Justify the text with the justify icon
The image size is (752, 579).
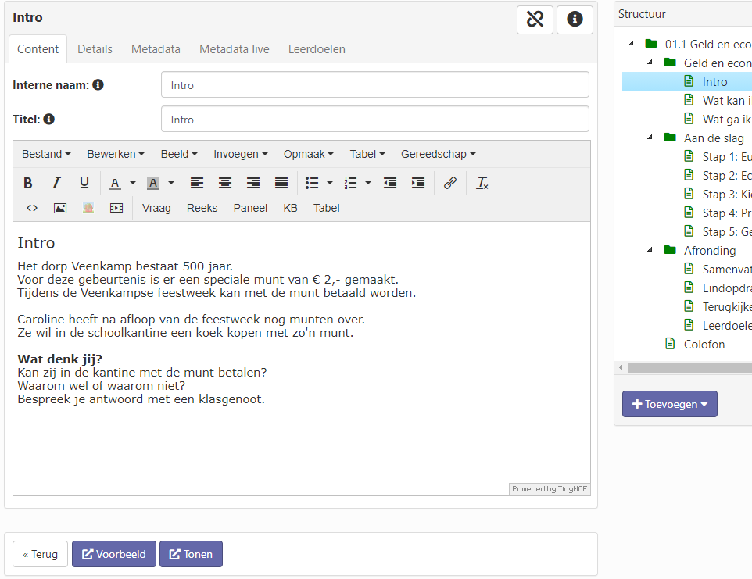281,184
